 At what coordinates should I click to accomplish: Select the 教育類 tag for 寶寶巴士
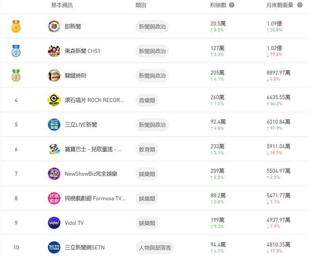pos(147,149)
